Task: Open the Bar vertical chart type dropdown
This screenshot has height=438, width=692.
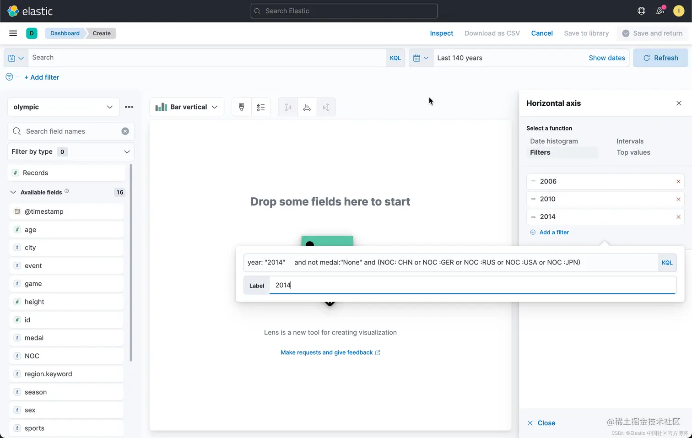Action: (187, 107)
